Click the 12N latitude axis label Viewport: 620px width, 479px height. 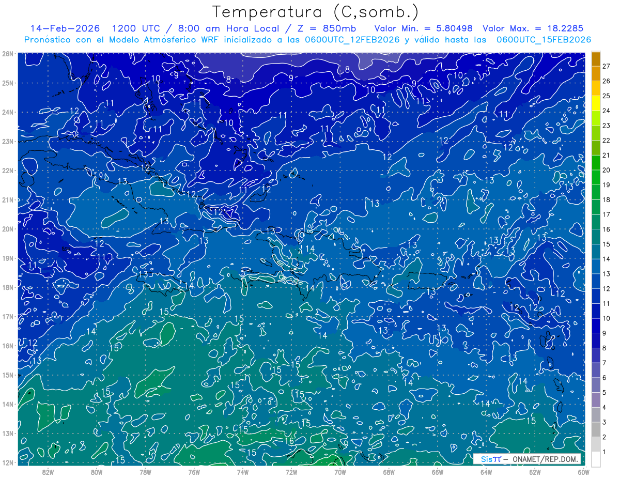(7, 462)
